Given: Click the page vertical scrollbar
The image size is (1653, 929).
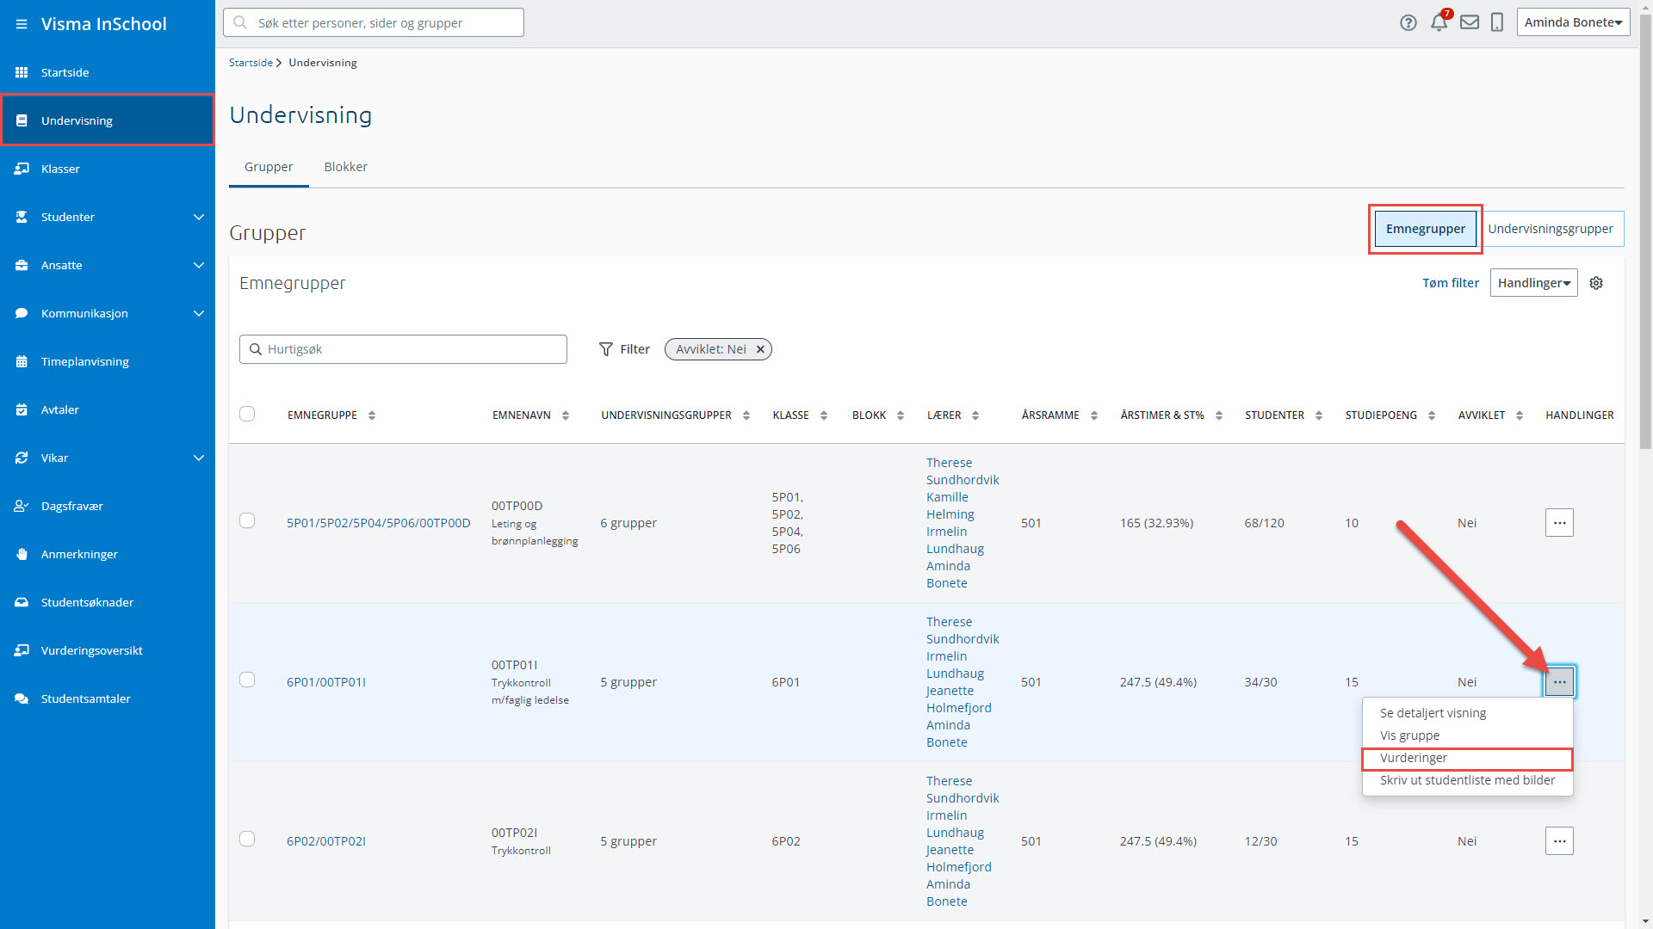Looking at the screenshot, I should point(1645,232).
